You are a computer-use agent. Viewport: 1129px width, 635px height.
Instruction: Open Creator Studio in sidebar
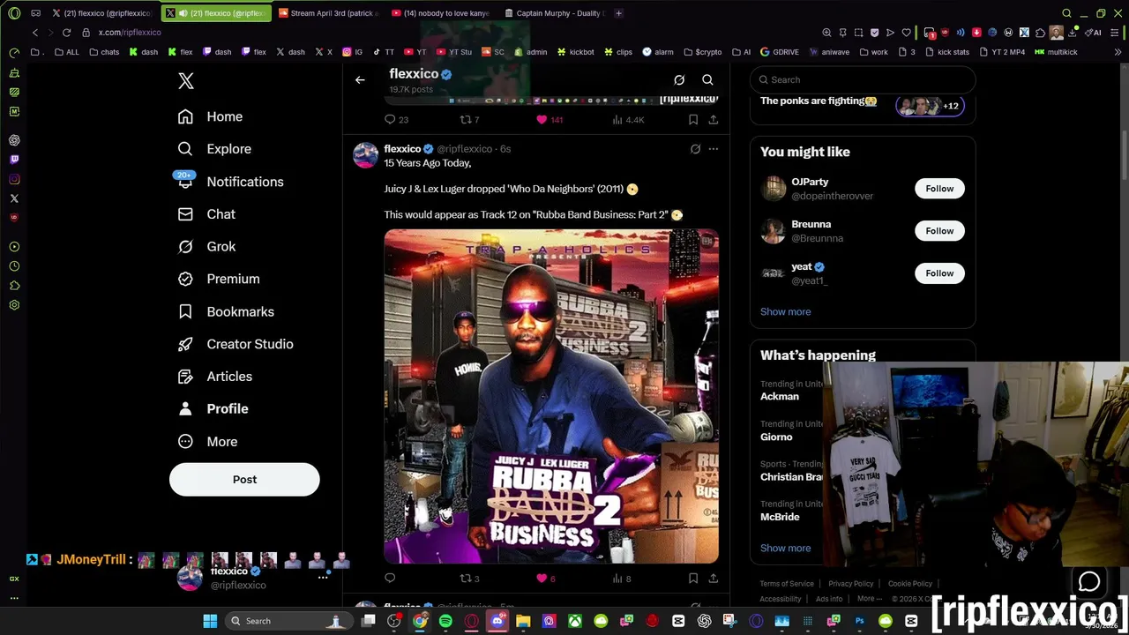pyautogui.click(x=236, y=344)
